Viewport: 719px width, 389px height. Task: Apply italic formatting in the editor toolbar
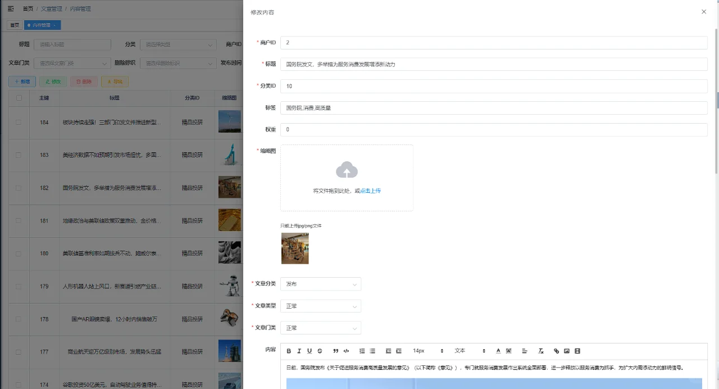(x=299, y=350)
